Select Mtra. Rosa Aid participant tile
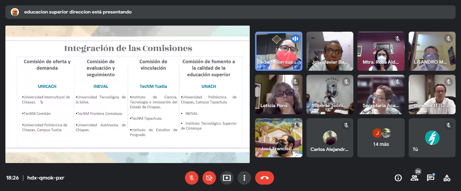Viewport: 461px width, 191px height. point(381,51)
